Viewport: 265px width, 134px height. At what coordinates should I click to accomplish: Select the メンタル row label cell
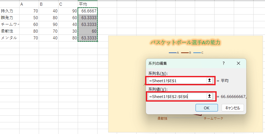10,38
